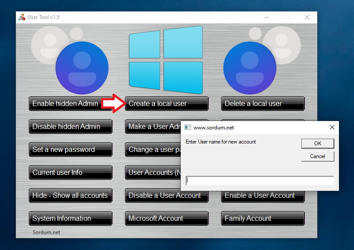Click Hide - Show all accounts
354x250 pixels.
[x=70, y=195]
